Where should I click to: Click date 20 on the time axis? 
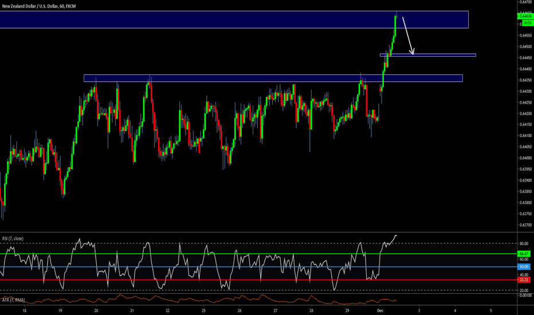[96, 310]
